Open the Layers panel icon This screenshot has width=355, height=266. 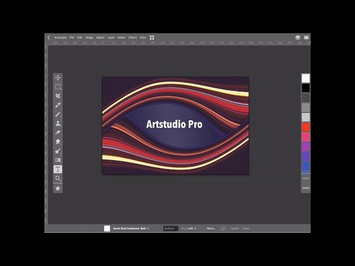pos(297,38)
